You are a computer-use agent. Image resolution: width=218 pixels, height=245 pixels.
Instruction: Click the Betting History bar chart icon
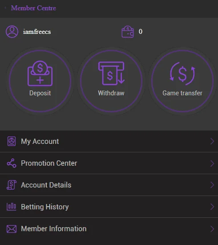(x=12, y=207)
